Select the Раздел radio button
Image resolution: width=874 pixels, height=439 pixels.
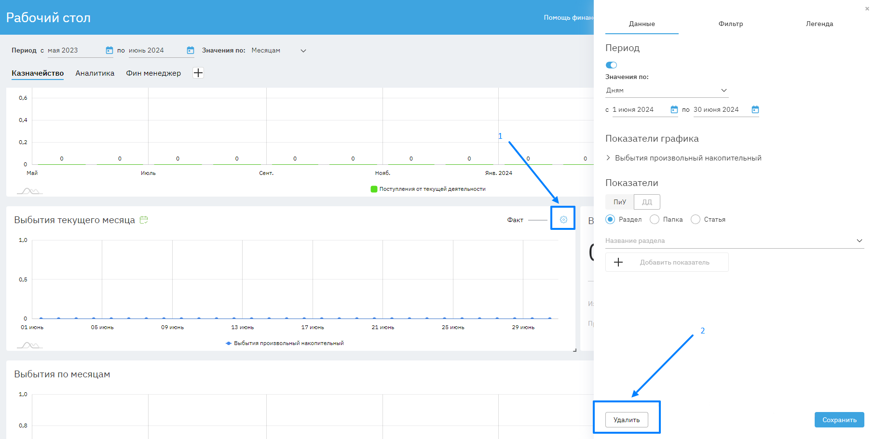(x=610, y=219)
